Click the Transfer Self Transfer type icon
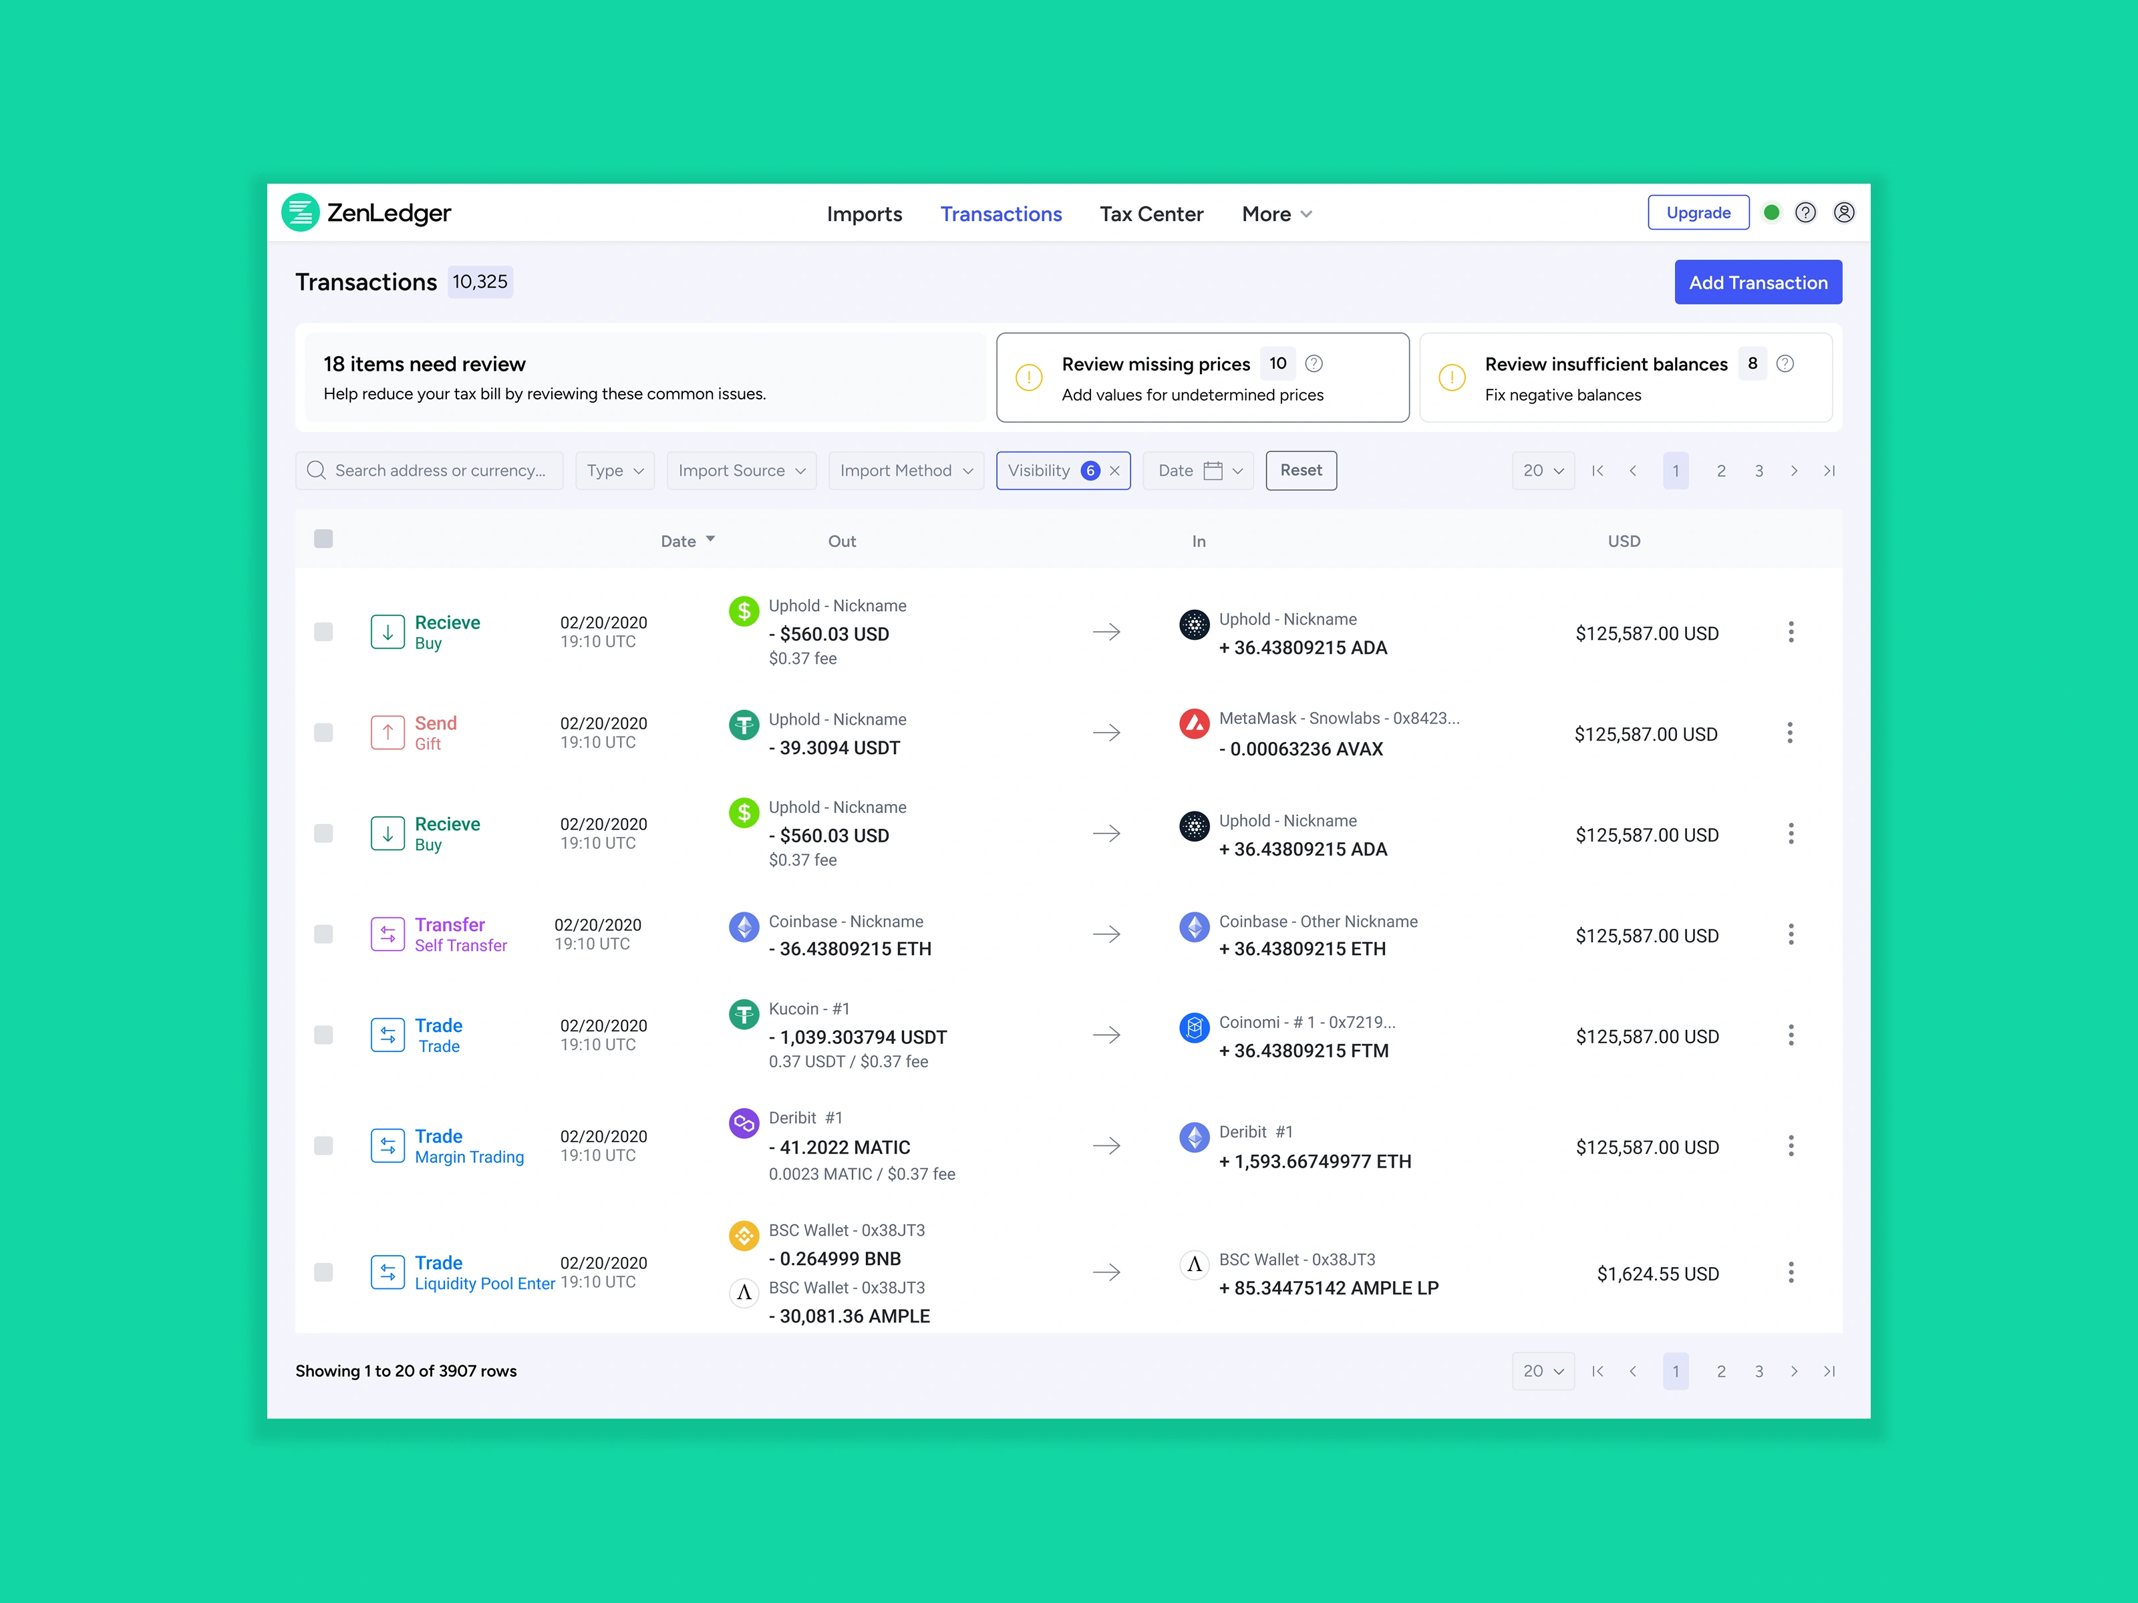Screen dimensions: 2138x1603 (x=388, y=933)
